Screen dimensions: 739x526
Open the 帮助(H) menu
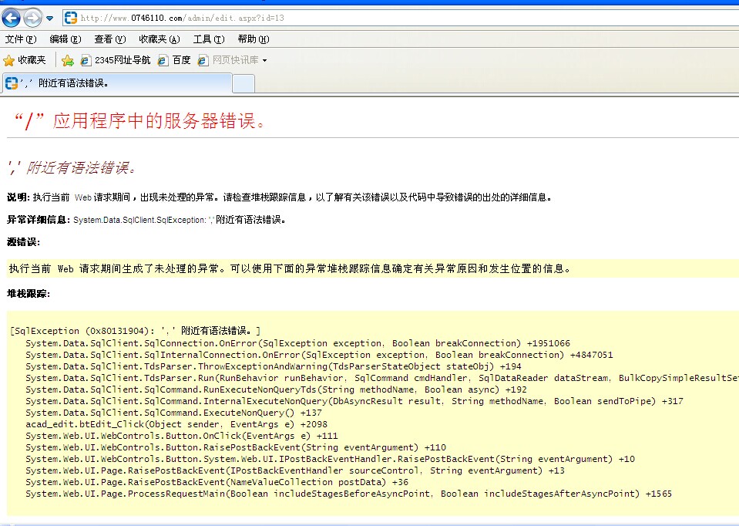pyautogui.click(x=254, y=39)
